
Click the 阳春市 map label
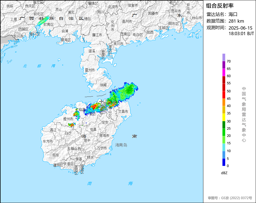click(153, 13)
